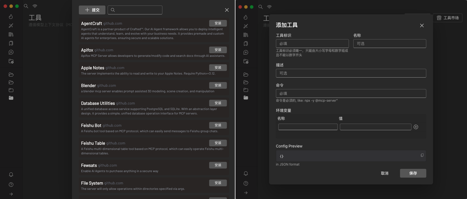Focus the environment variable value field
This screenshot has width=467, height=199.
(x=376, y=127)
